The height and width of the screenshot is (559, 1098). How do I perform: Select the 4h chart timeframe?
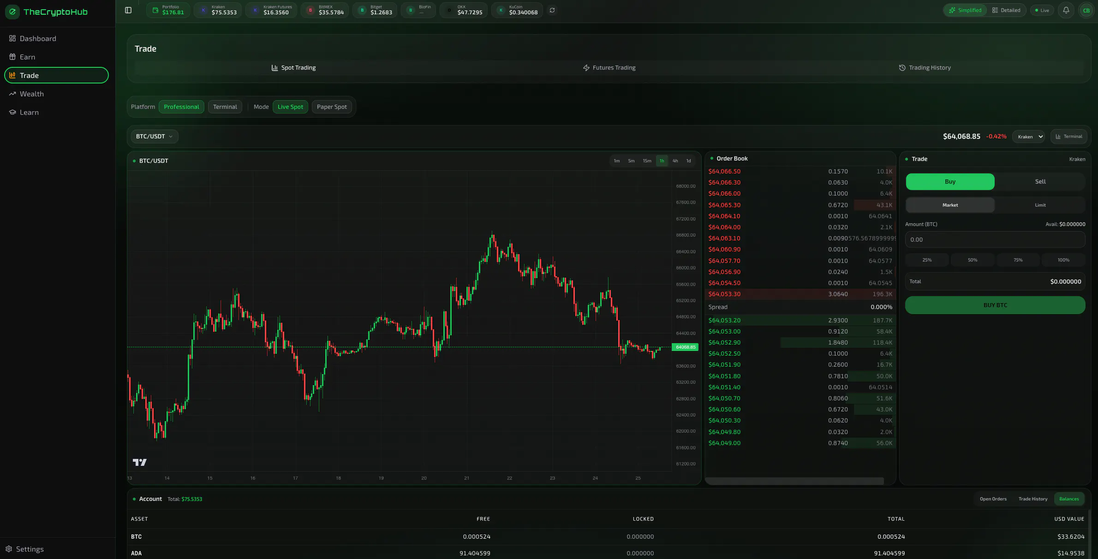pos(675,161)
